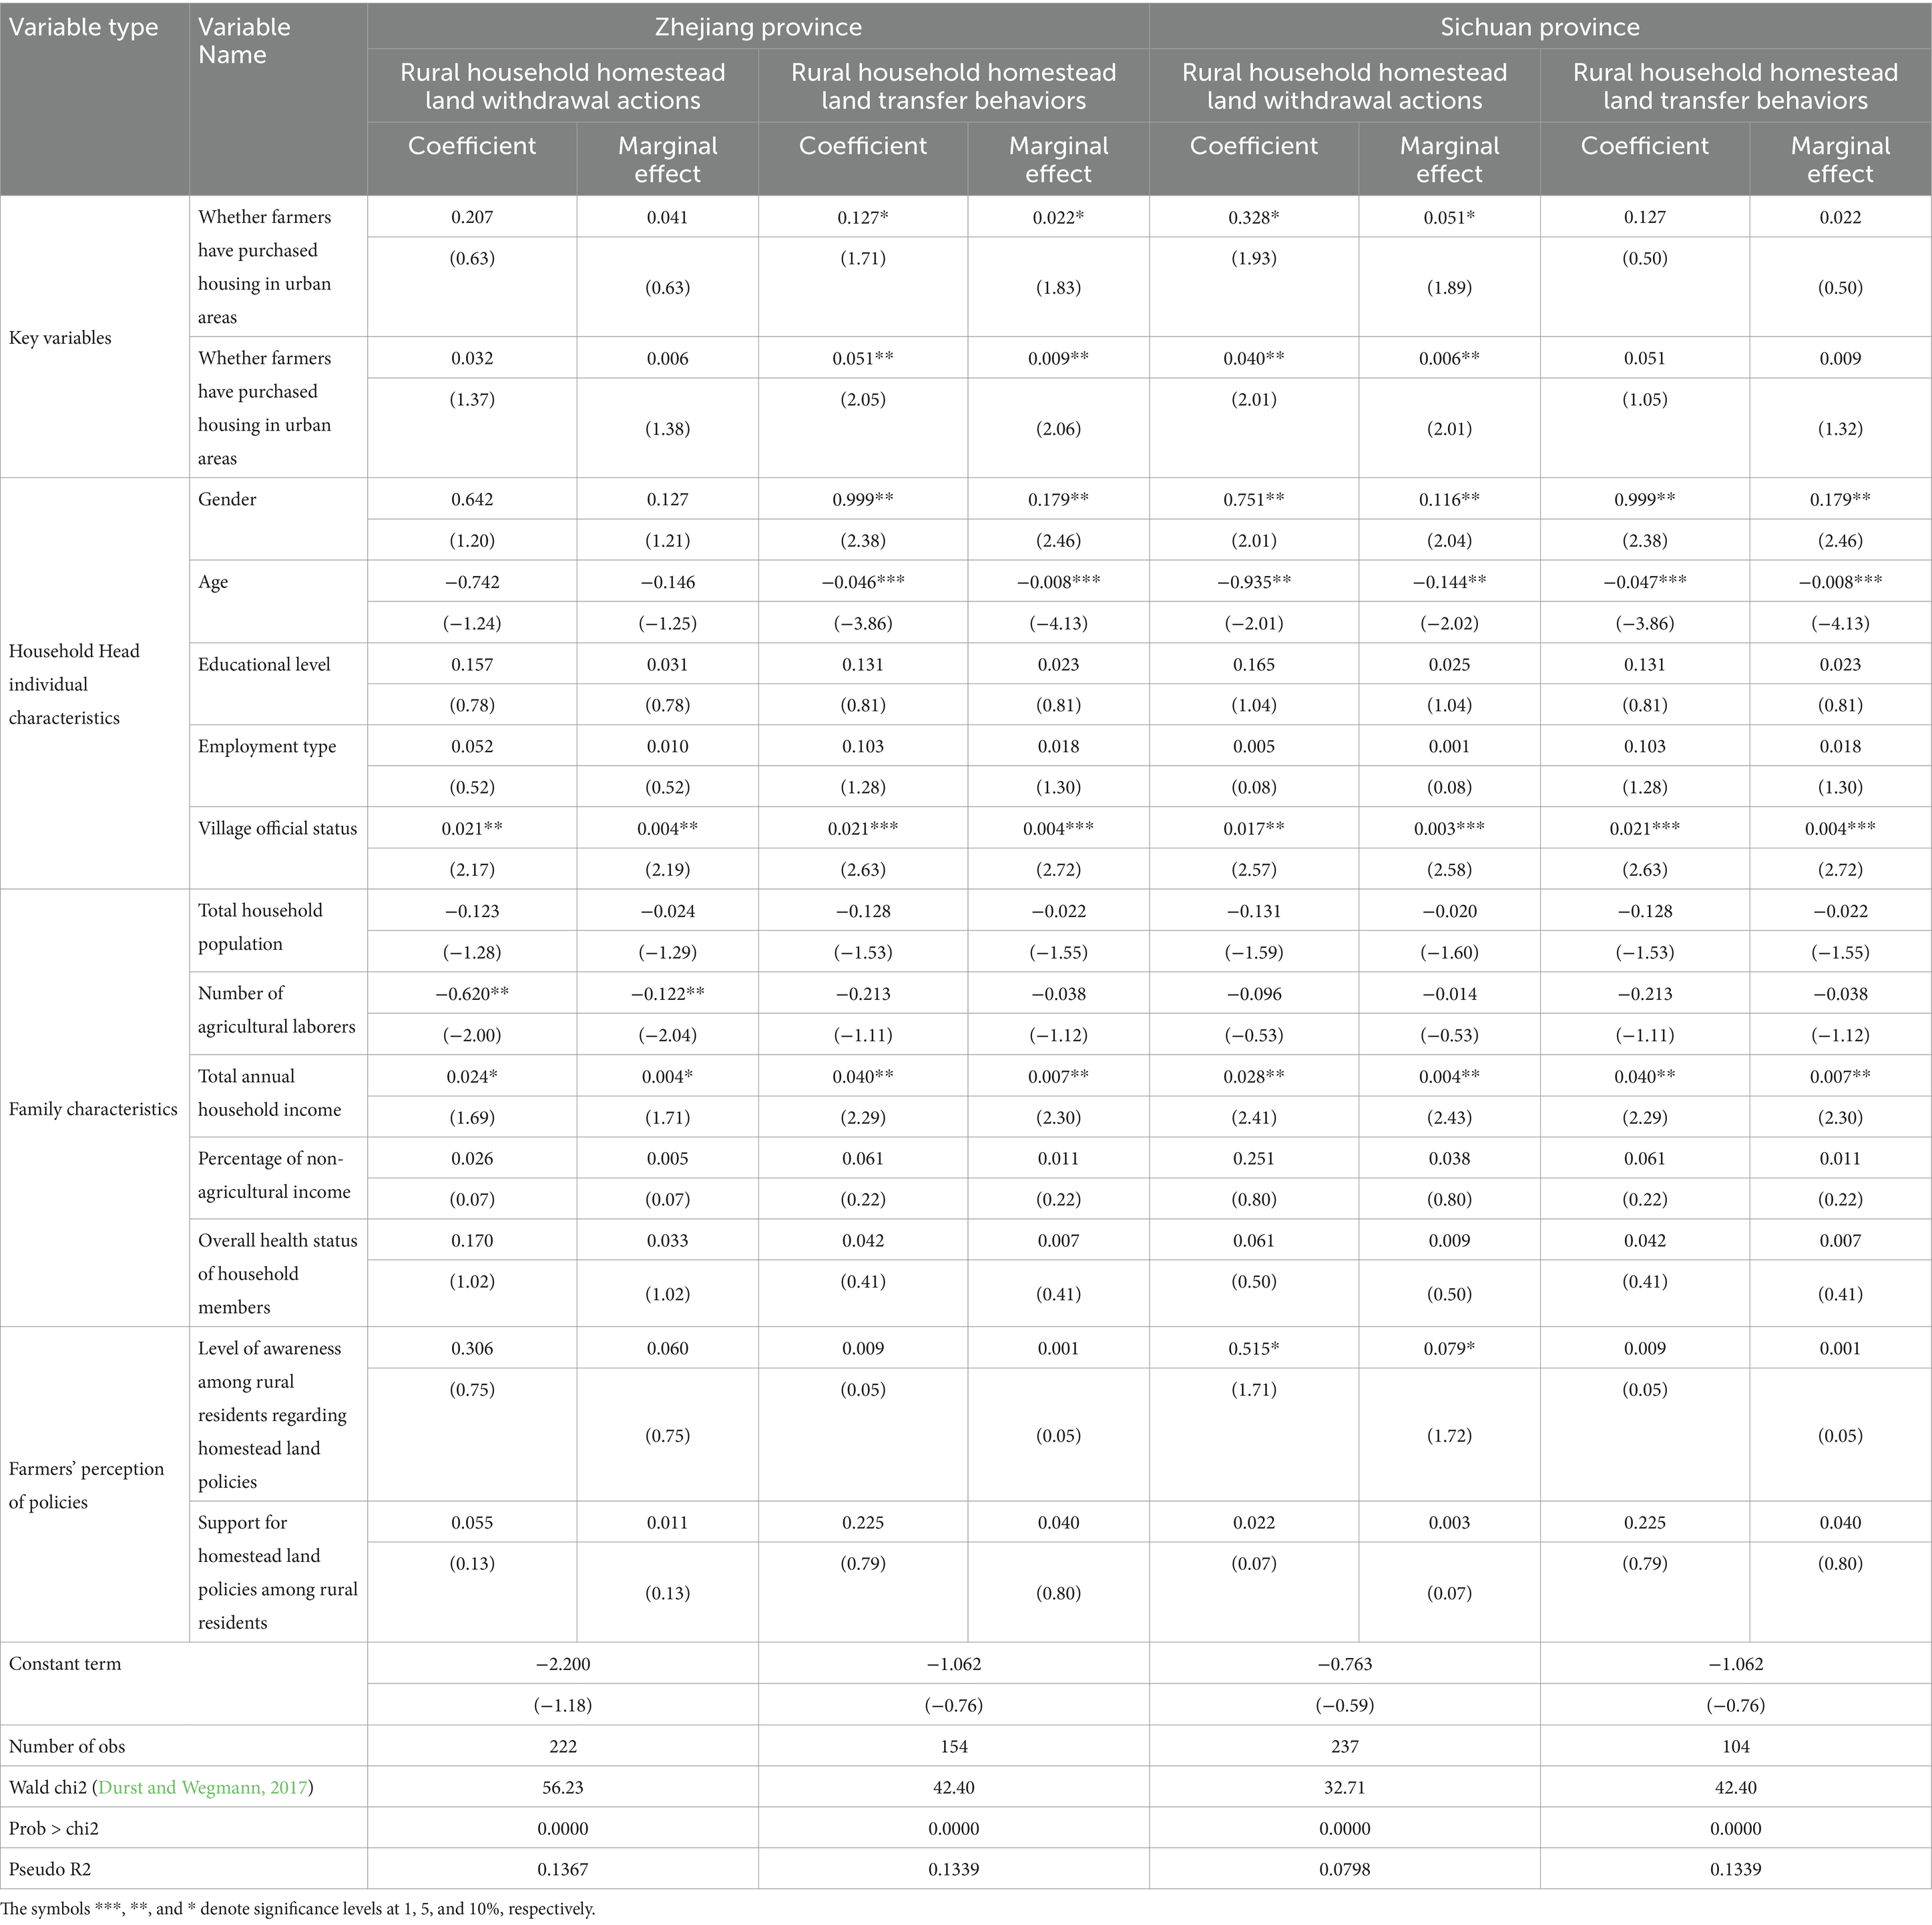Screen dimensions: 1932x1925
Task: Click the coefficient 0.251 cell
Action: [x=1254, y=1158]
